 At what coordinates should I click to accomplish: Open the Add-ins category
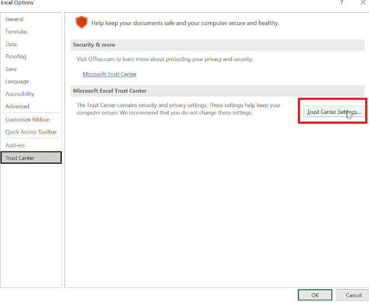coord(15,145)
